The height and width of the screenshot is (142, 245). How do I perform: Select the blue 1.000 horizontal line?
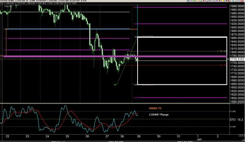[x=69, y=29]
